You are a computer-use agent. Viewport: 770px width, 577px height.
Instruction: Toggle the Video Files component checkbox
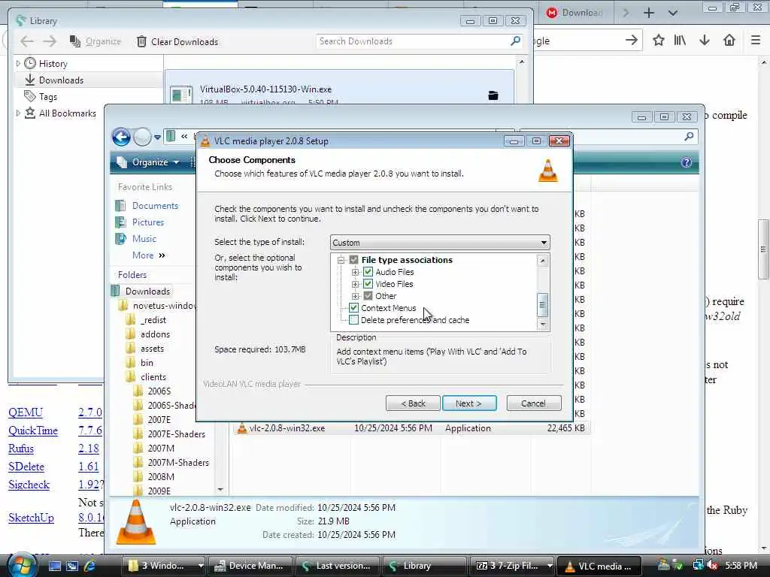pos(368,284)
